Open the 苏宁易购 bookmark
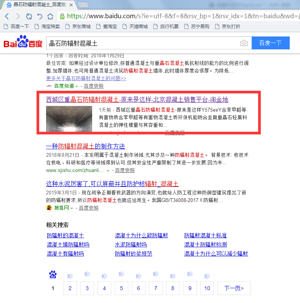300x303 pixels. click(x=197, y=27)
